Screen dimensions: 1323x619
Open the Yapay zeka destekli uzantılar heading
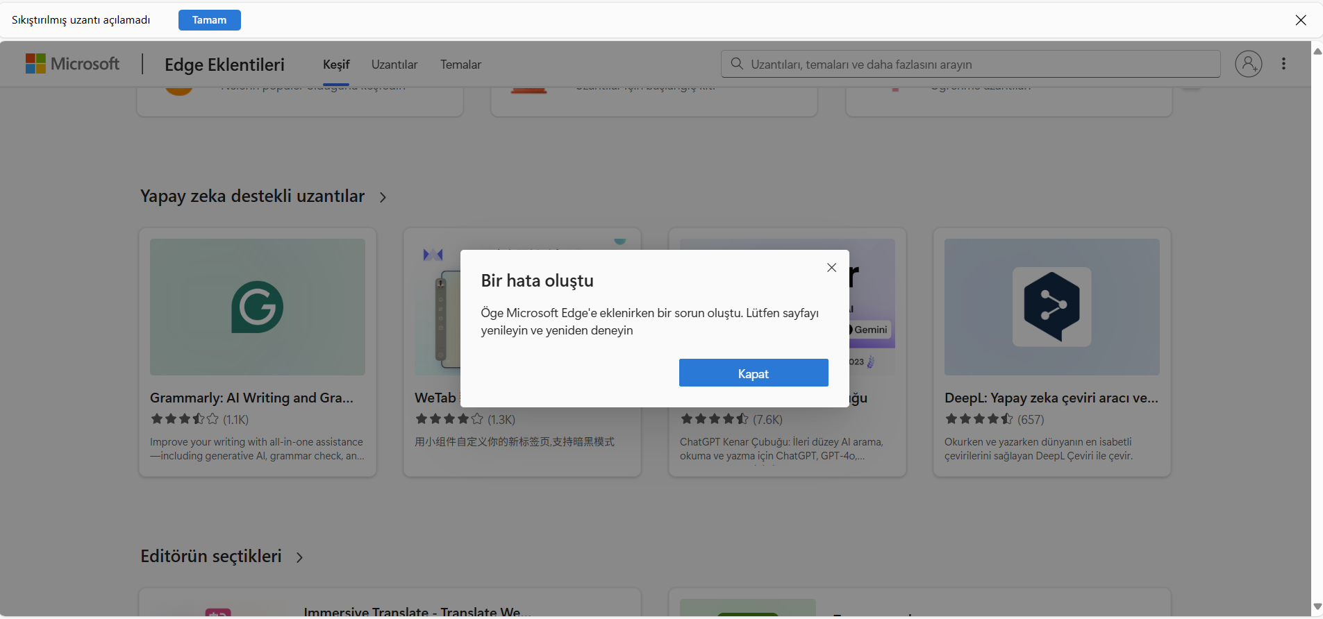click(252, 196)
